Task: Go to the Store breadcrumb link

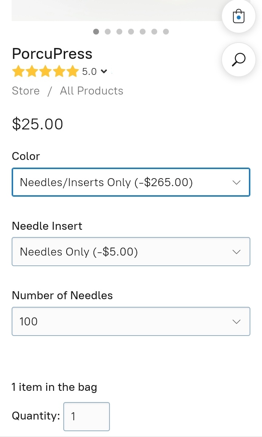Action: click(x=26, y=91)
